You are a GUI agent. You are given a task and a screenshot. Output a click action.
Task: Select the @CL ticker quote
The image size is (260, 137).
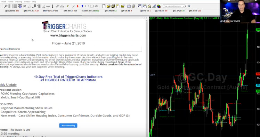pos(179,11)
